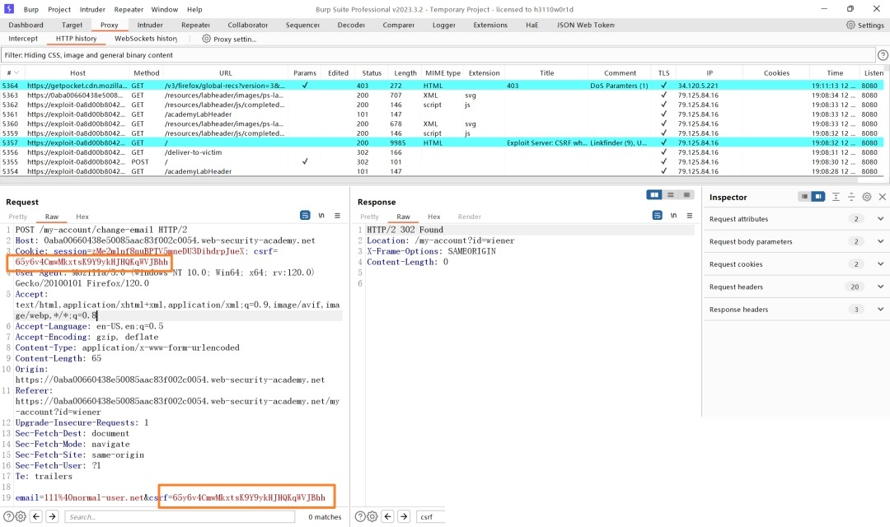Viewport: 890px width, 527px height.
Task: Select history row 5355 POST request
Action: coord(443,161)
